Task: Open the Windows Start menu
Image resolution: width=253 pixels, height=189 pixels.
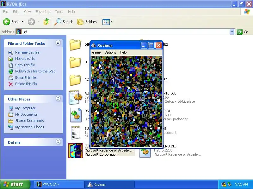Action: [x=15, y=184]
